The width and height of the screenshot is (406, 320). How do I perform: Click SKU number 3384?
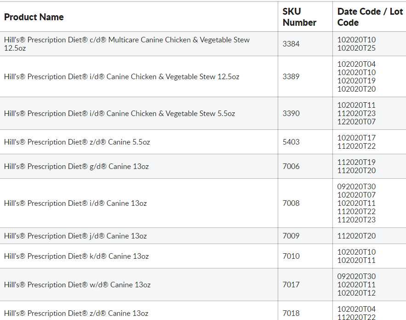pyautogui.click(x=291, y=44)
